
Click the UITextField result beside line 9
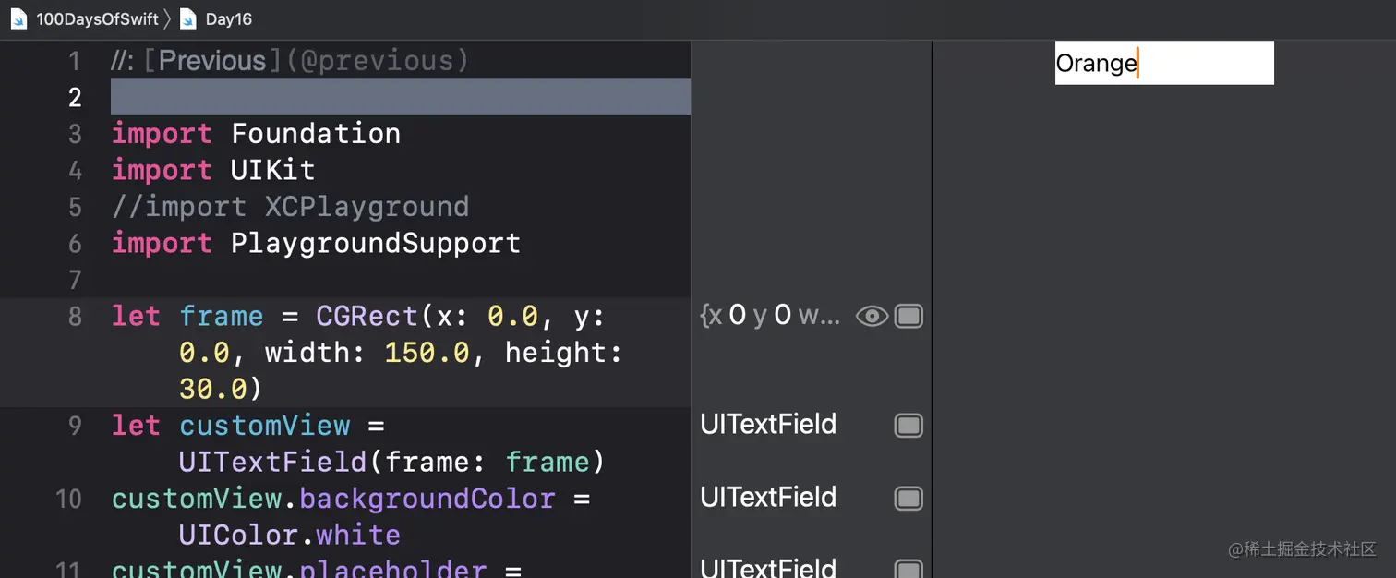768,425
